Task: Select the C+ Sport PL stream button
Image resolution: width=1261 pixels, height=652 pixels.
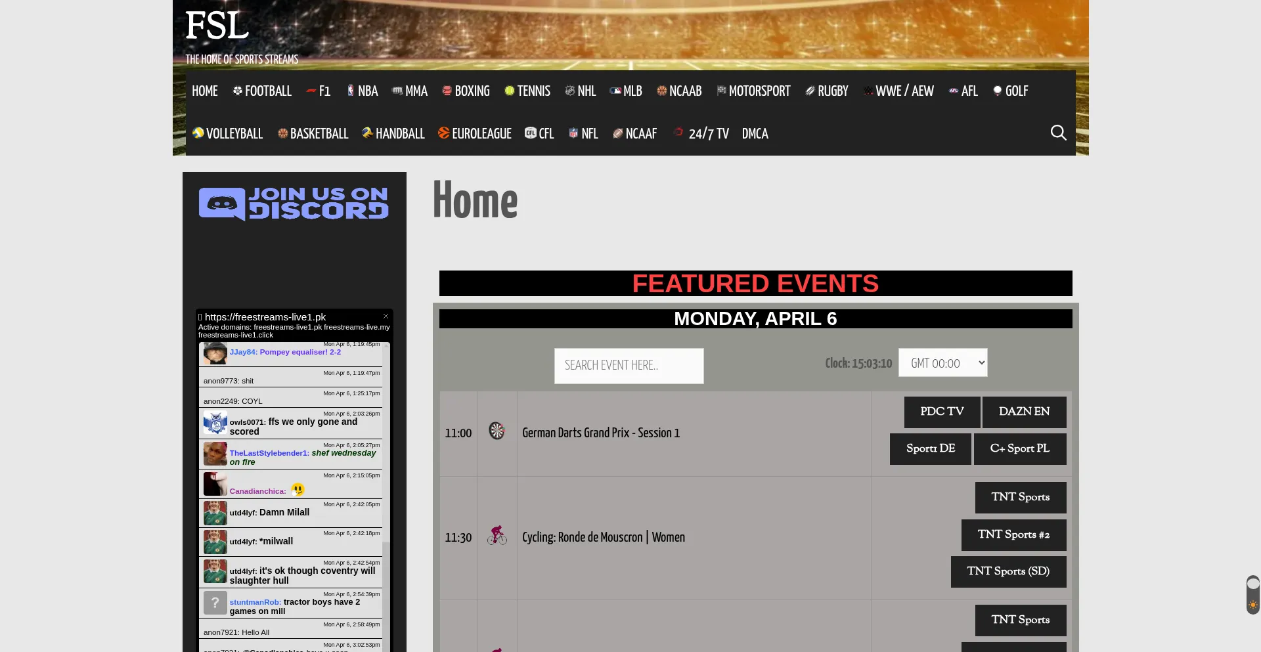Action: [1019, 448]
